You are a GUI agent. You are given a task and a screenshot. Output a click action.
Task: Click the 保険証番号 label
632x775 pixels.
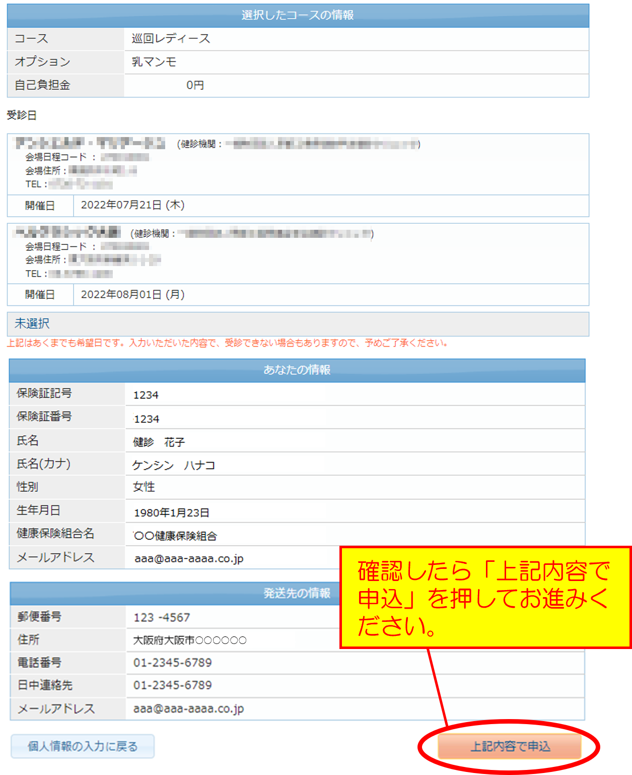[44, 416]
